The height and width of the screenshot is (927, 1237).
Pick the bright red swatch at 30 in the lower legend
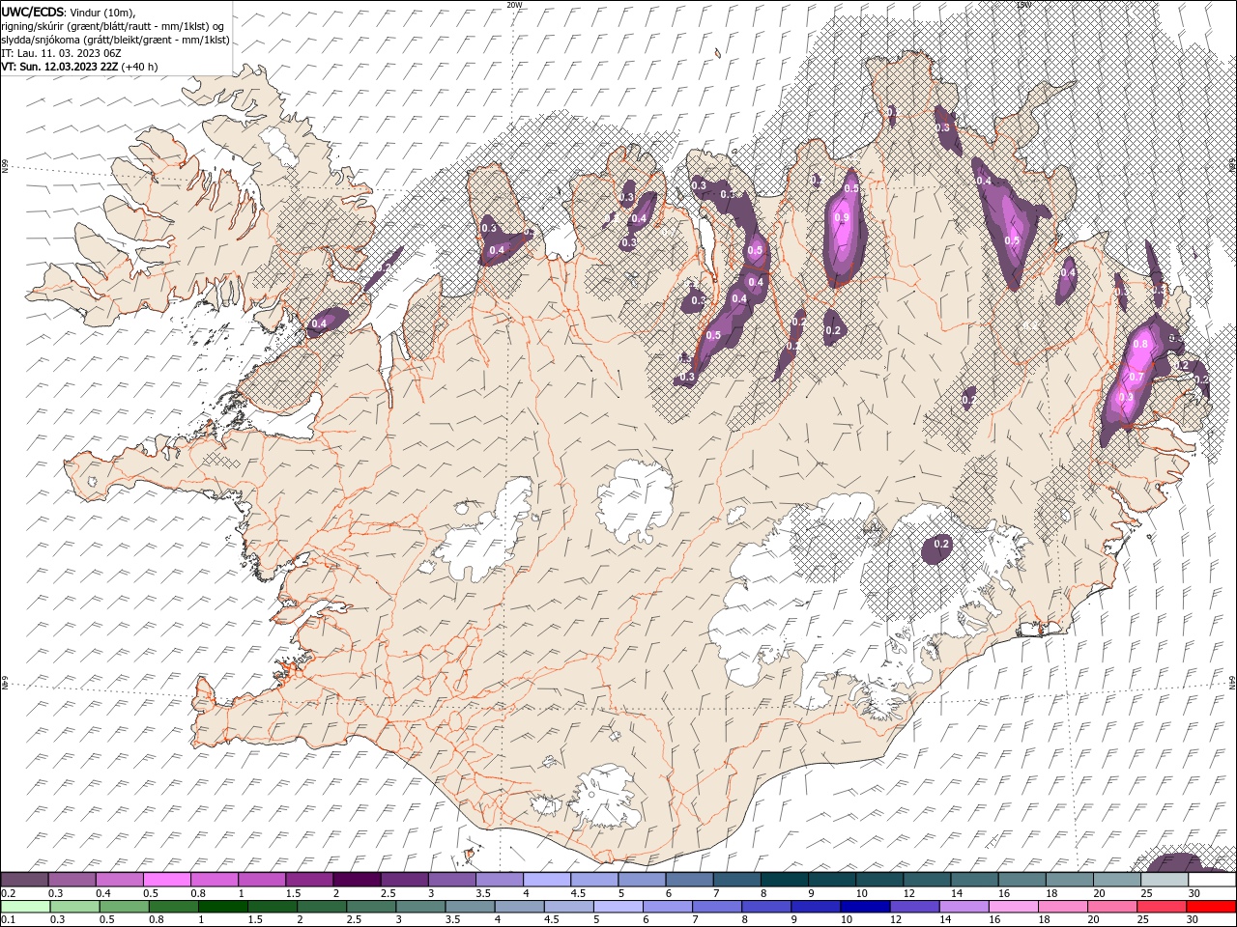click(1212, 907)
